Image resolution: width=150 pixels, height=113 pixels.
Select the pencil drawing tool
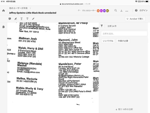pyautogui.click(x=33, y=19)
